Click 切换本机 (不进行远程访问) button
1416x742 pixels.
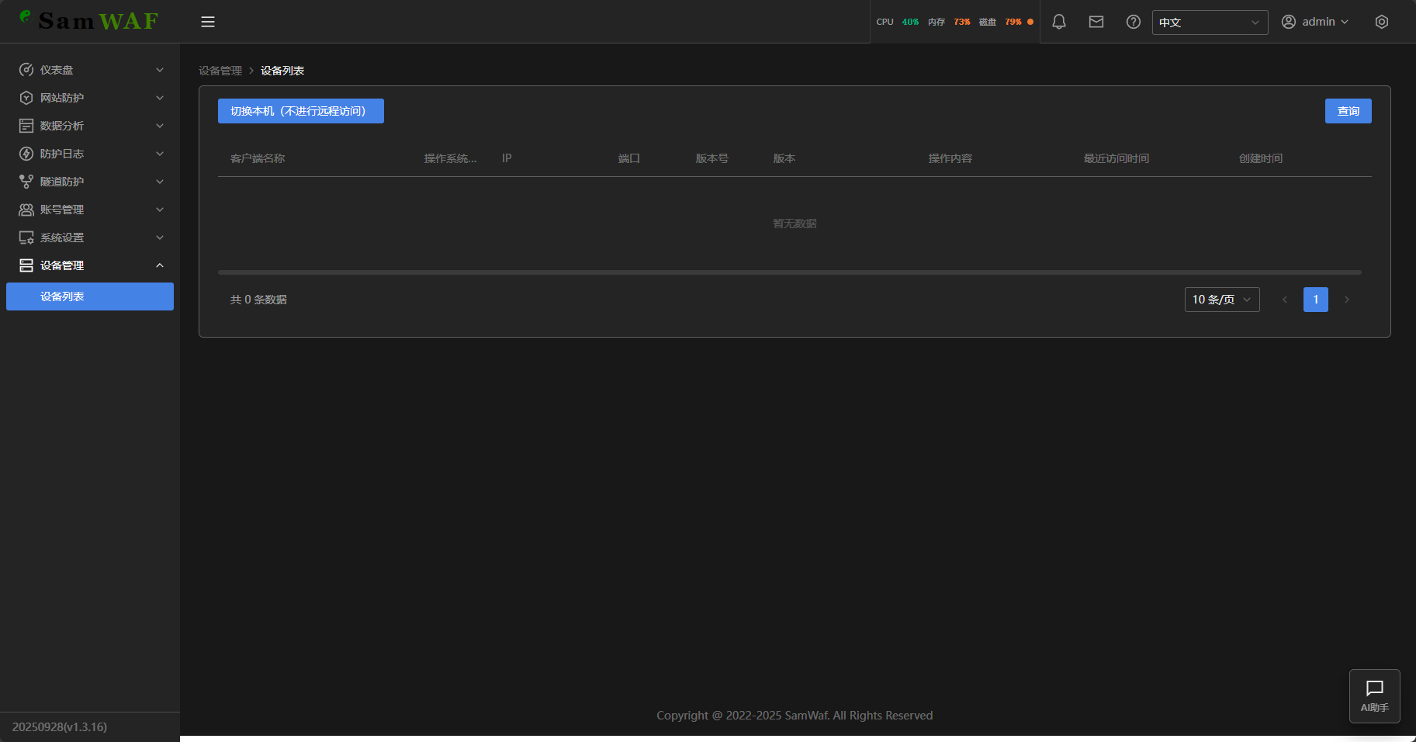point(300,111)
